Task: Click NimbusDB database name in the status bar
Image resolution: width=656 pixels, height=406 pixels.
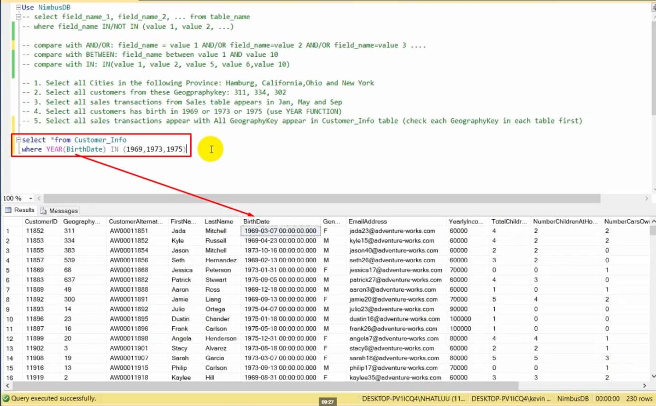Action: (573, 399)
